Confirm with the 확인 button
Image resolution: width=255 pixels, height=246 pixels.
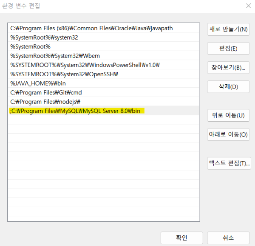[x=181, y=237]
